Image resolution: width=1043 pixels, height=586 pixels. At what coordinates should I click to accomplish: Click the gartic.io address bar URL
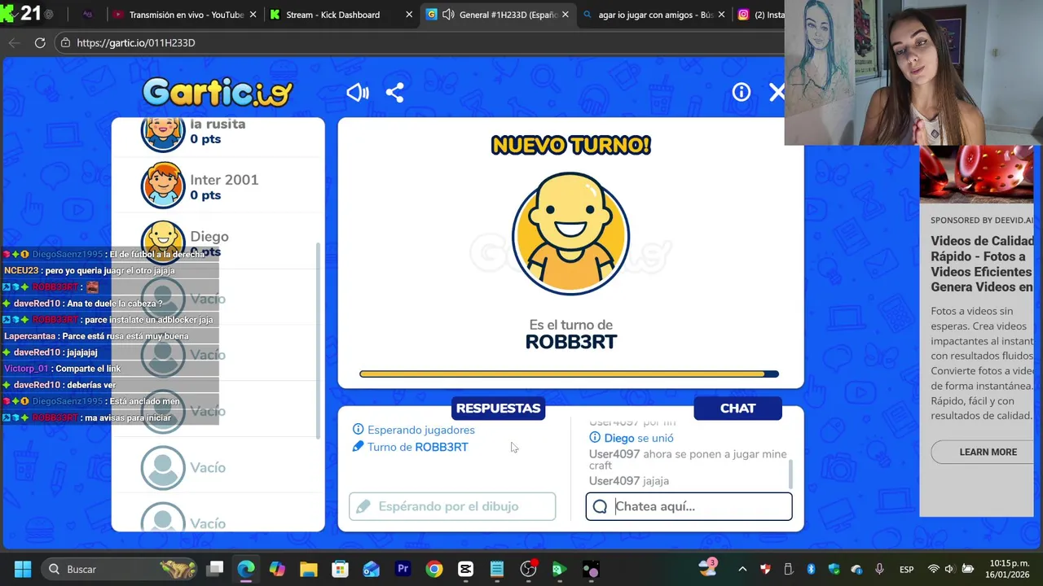click(136, 42)
